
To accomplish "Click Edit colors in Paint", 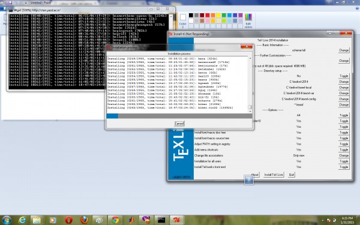I will pyautogui.click(x=248, y=20).
